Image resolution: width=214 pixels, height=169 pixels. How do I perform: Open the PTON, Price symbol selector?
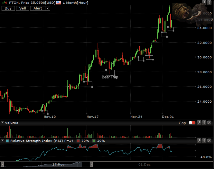(x=32, y=3)
